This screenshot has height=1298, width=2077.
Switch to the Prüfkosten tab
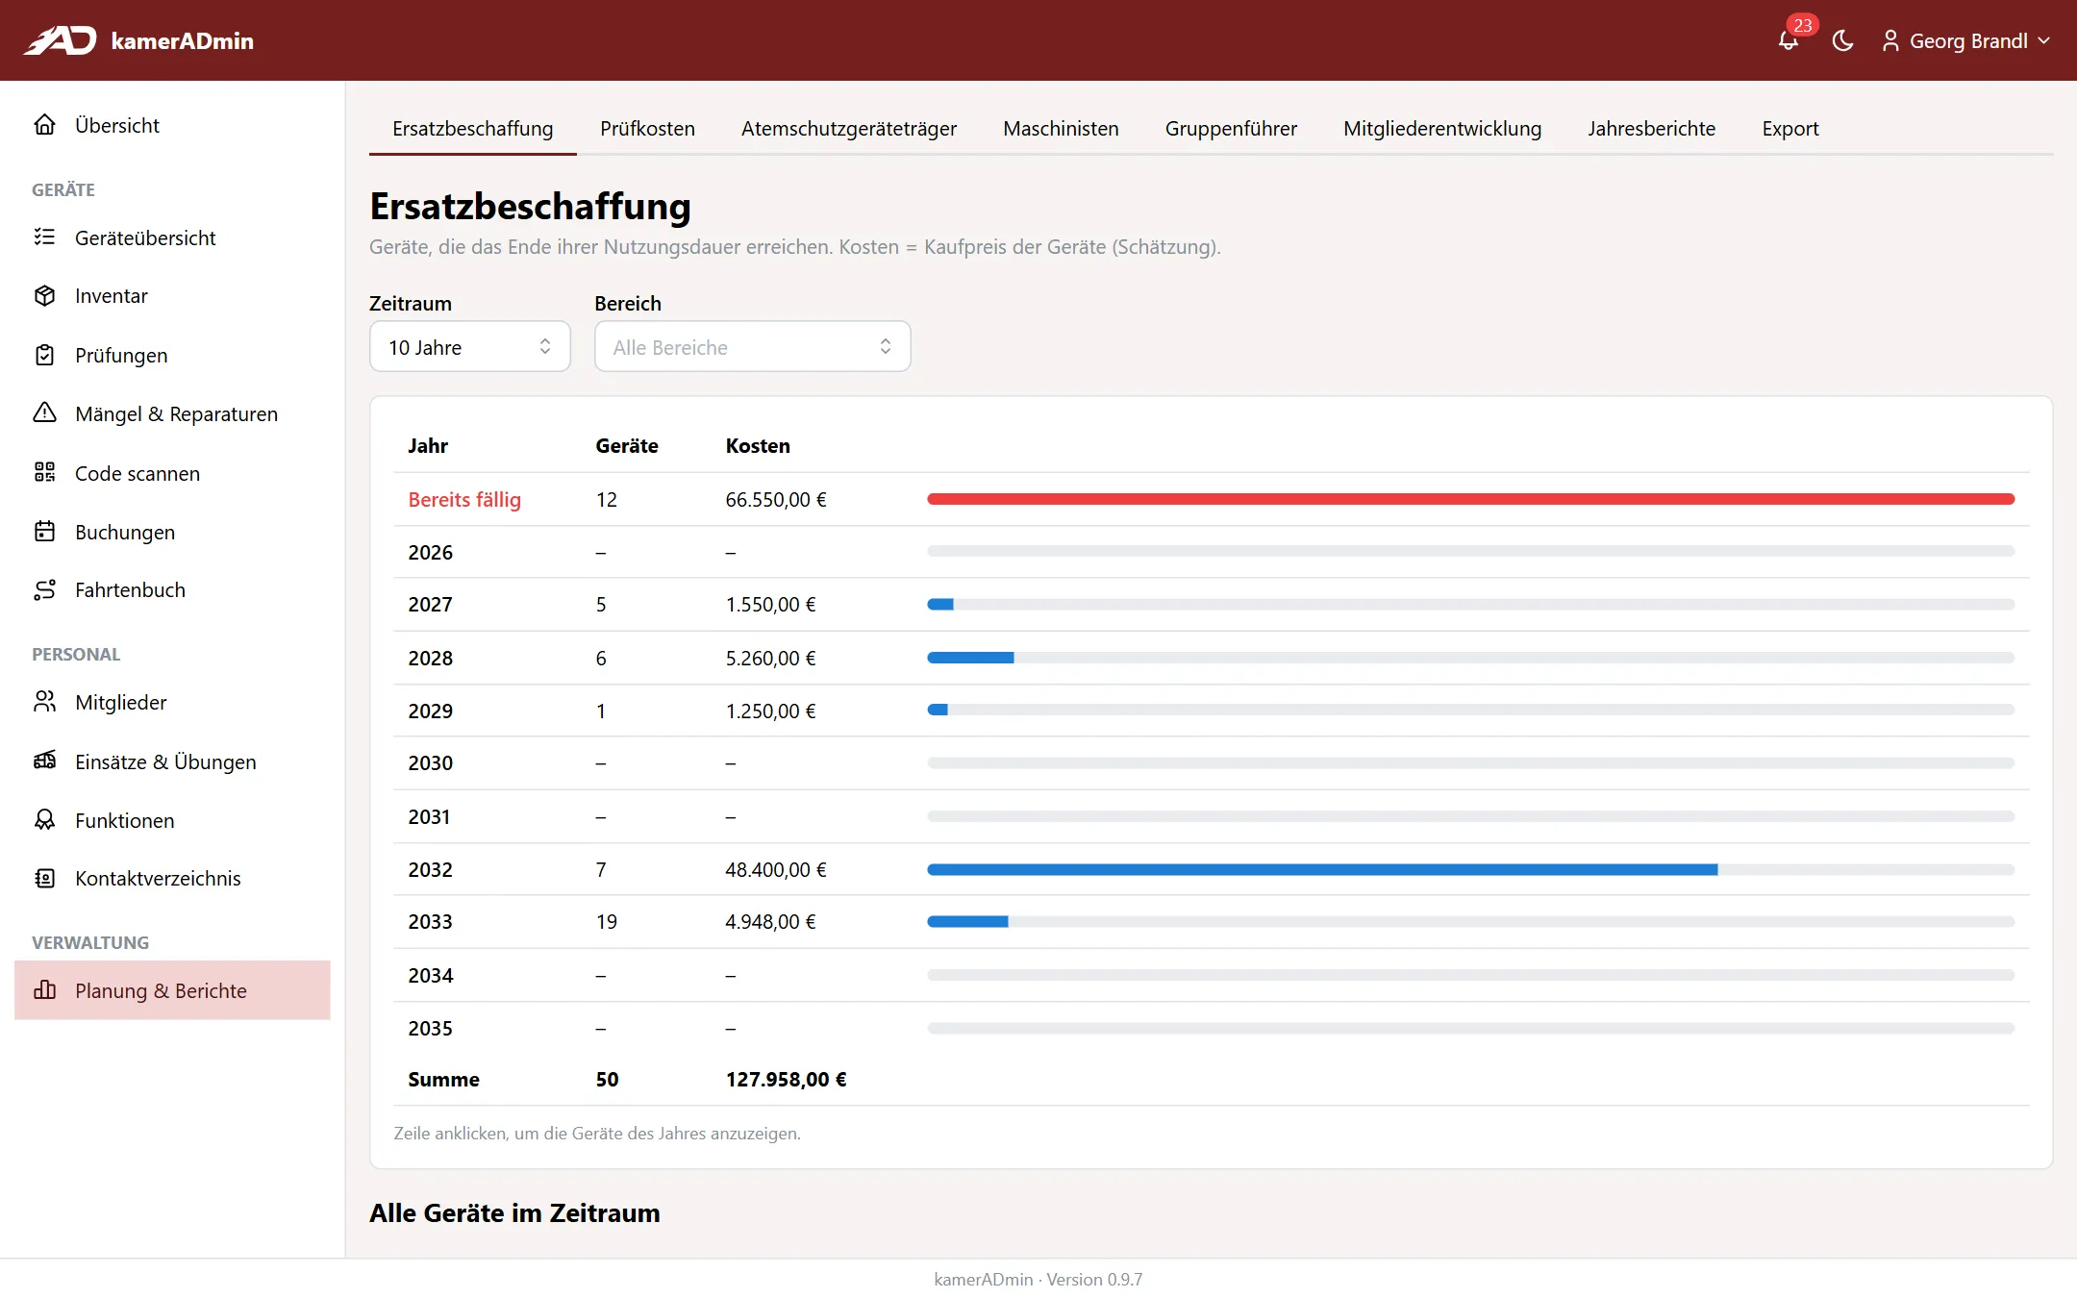pyautogui.click(x=647, y=128)
